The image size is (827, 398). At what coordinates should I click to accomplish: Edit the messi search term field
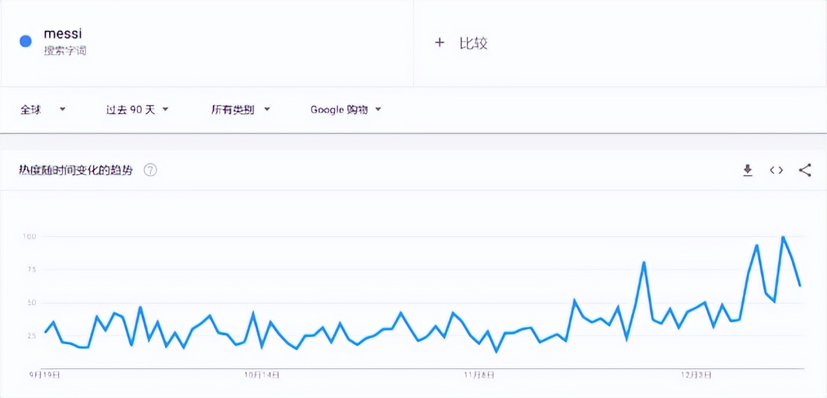63,33
